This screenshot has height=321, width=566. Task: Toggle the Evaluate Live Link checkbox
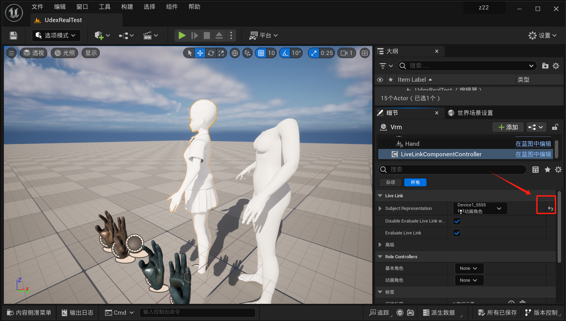[457, 233]
